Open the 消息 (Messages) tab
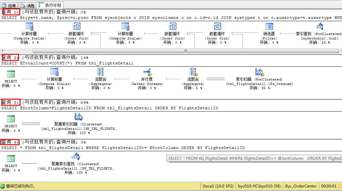The image size is (342, 191). pyautogui.click(x=27, y=5)
